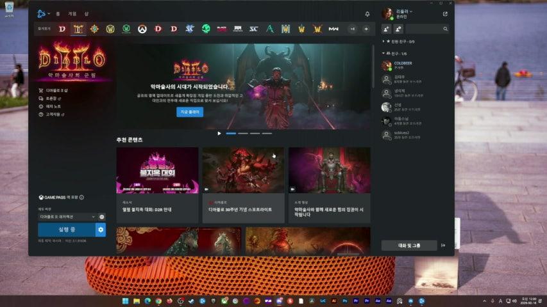Click the add friend icon
The image size is (547, 307).
[x=387, y=29]
